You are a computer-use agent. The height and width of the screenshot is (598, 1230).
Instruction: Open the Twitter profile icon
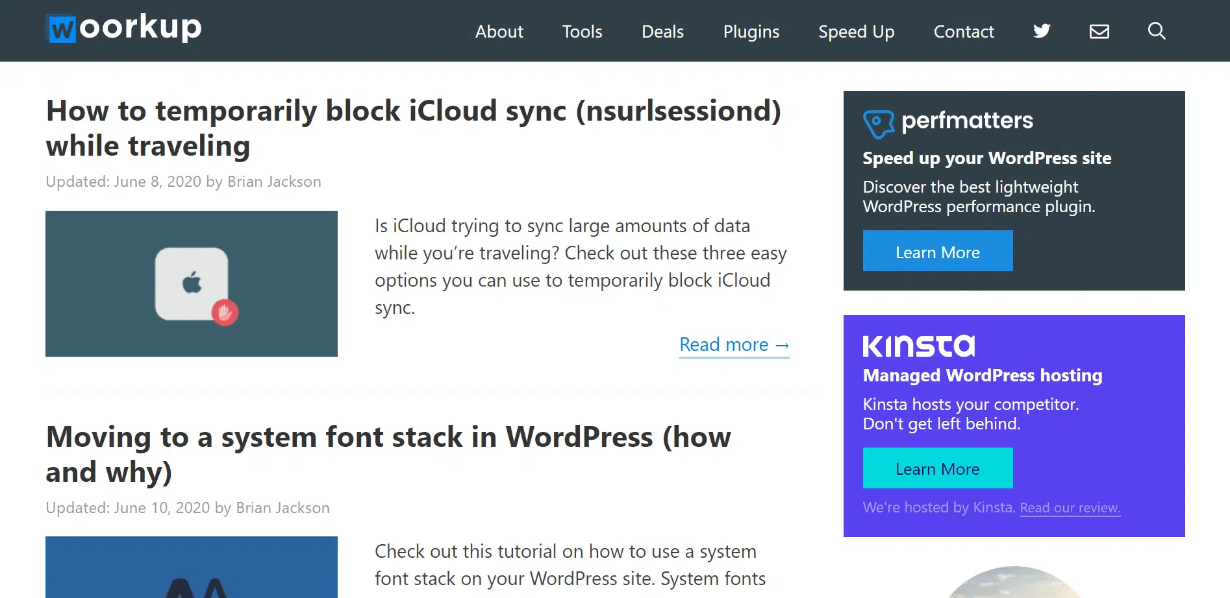coord(1042,31)
